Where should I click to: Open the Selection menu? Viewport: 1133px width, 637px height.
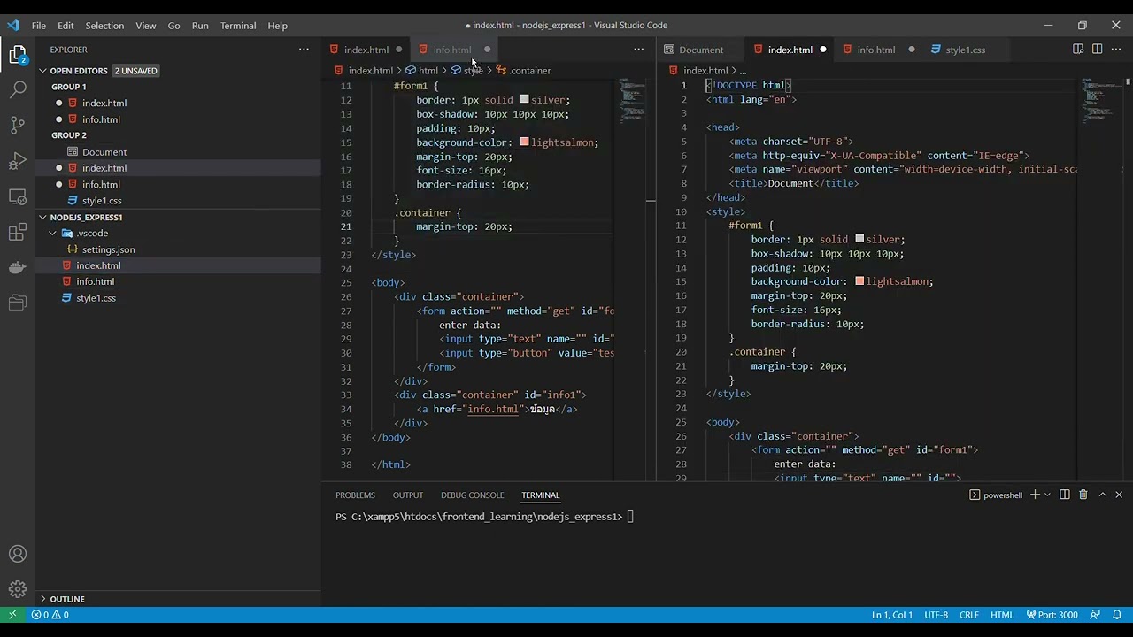[104, 26]
